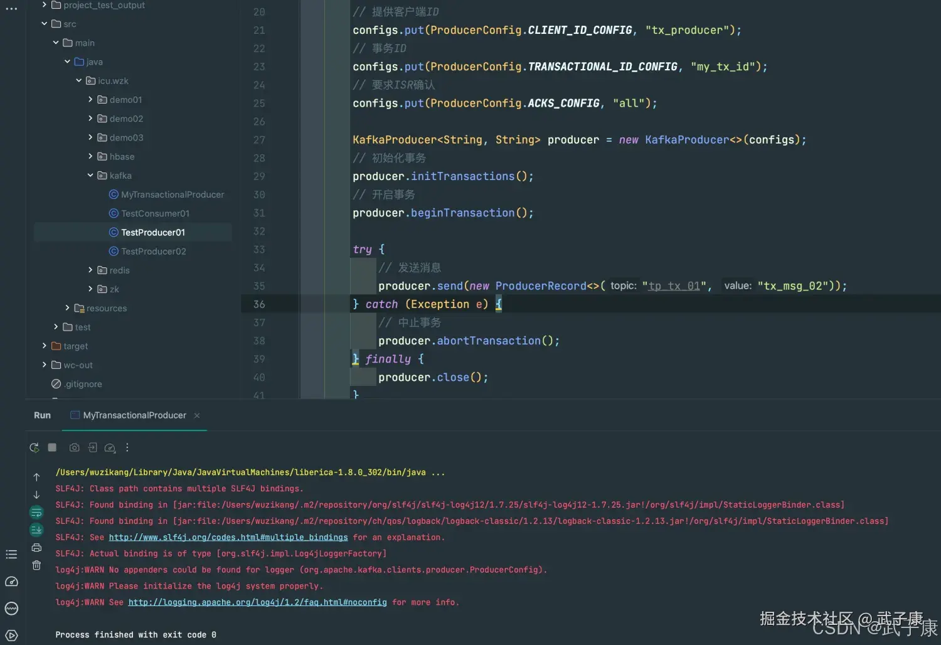Image resolution: width=941 pixels, height=645 pixels.
Task: Click the KafkaProducer<String, String> declaration
Action: click(x=446, y=140)
